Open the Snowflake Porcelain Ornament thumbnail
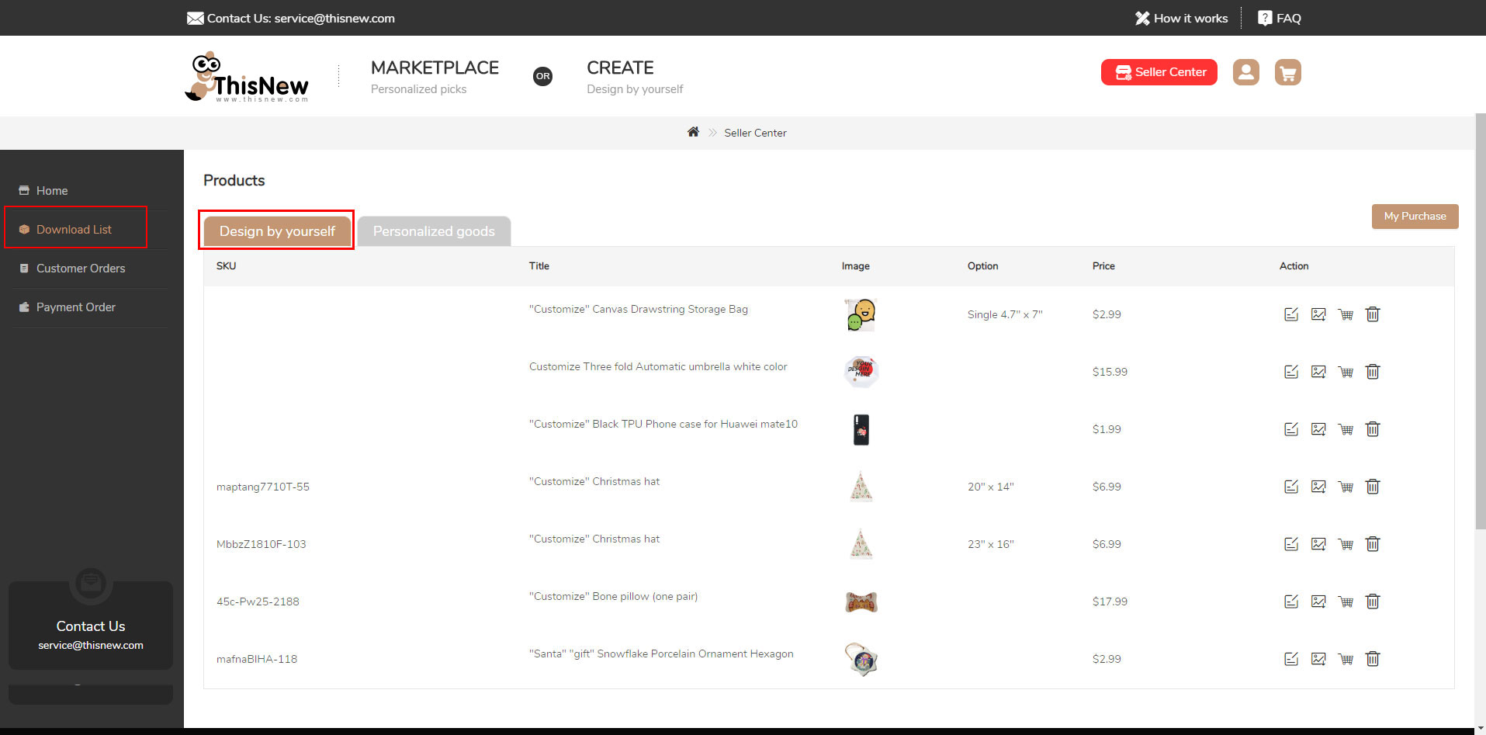This screenshot has height=735, width=1486. (x=861, y=659)
